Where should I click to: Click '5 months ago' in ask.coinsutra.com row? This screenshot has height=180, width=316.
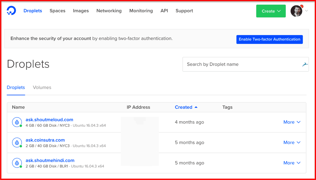pyautogui.click(x=189, y=142)
